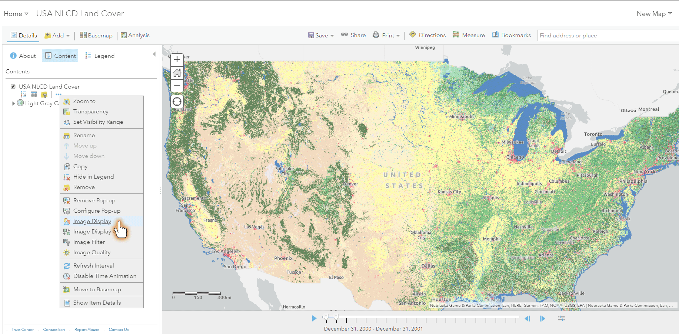Focus the Find address or place field
The width and height of the screenshot is (679, 335).
608,36
